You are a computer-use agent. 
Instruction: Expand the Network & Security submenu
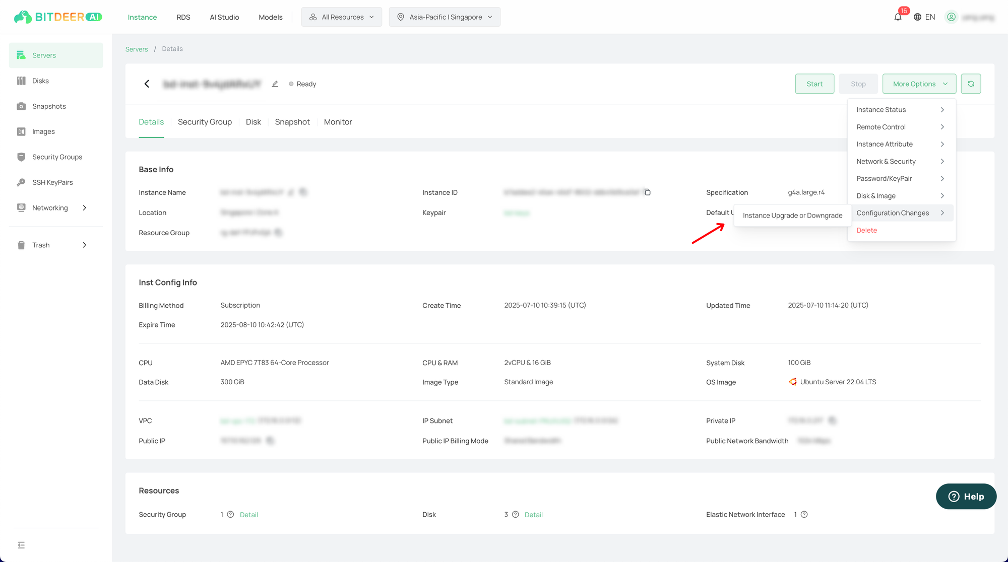point(901,162)
